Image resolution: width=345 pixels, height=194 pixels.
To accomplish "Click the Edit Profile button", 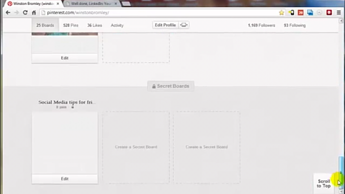I will (165, 25).
